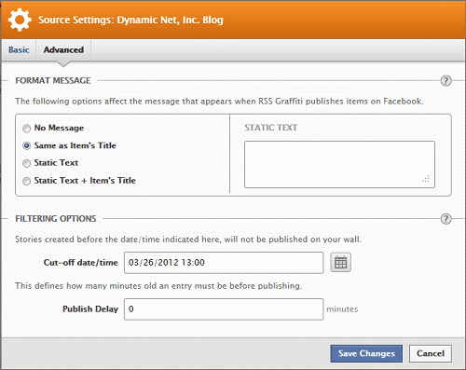Select the No Message radio option
The height and width of the screenshot is (370, 466).
tap(27, 128)
